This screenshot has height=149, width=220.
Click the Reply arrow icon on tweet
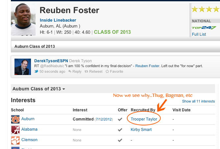tap(70, 72)
